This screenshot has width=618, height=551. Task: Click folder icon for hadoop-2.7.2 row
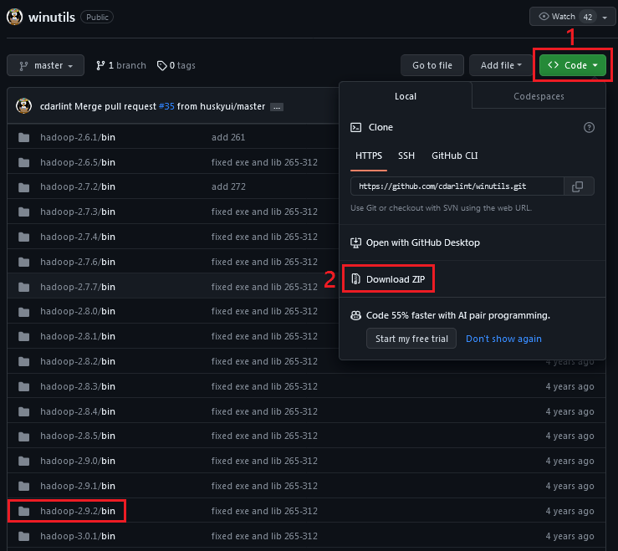pyautogui.click(x=24, y=186)
